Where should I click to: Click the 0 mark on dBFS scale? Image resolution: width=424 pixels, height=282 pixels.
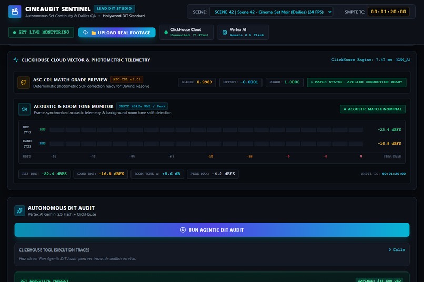361,156
